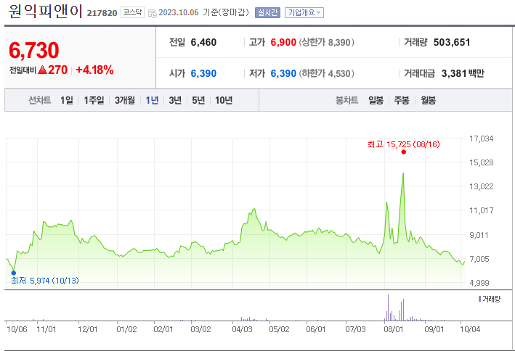Image resolution: width=515 pixels, height=351 pixels.
Task: Select the 5년 line chart period
Action: [198, 100]
